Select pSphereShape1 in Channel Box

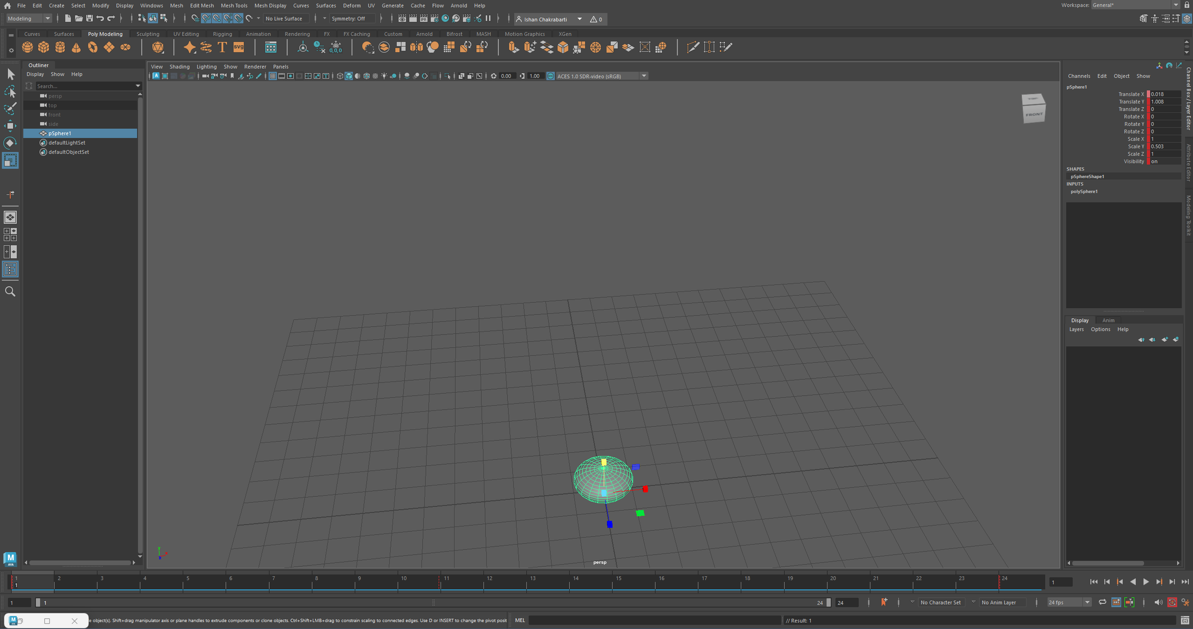click(1087, 177)
